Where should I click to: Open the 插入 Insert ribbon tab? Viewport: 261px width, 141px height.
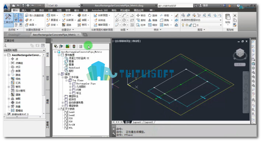24,10
